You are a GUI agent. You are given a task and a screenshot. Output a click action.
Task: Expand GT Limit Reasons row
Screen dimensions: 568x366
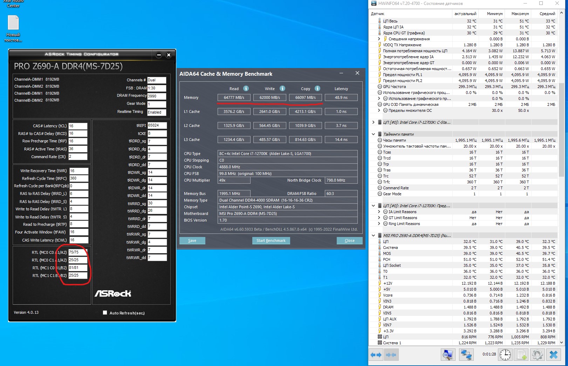tap(379, 218)
